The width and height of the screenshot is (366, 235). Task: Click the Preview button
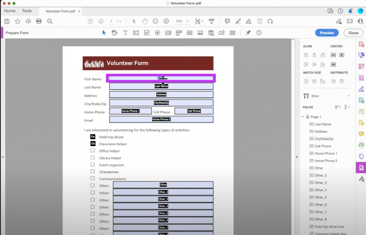326,33
